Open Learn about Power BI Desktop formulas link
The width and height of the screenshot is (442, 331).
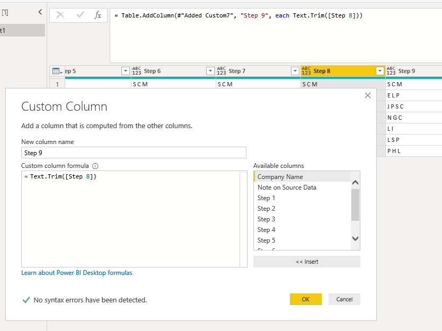pos(77,273)
